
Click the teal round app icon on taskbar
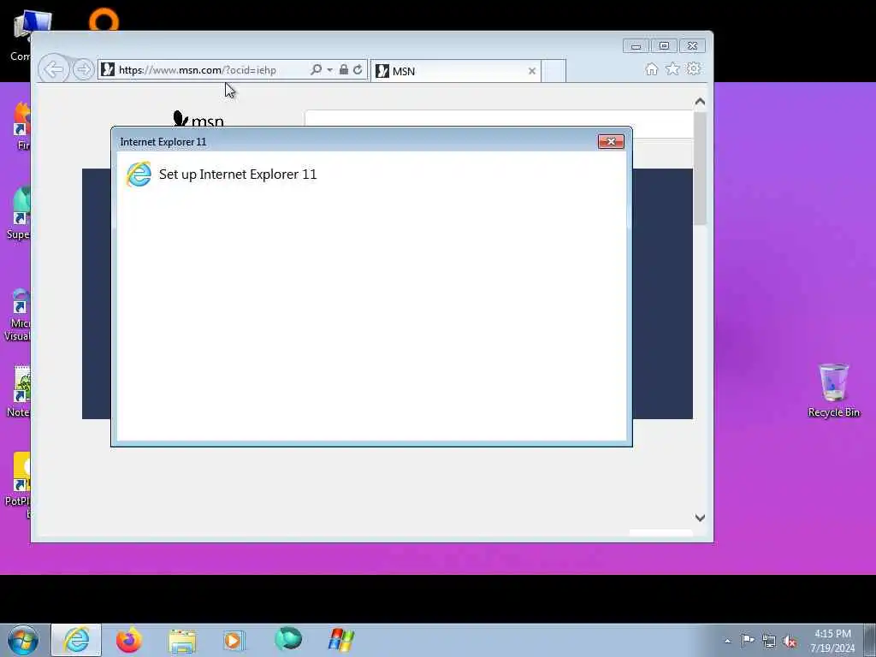coord(288,639)
